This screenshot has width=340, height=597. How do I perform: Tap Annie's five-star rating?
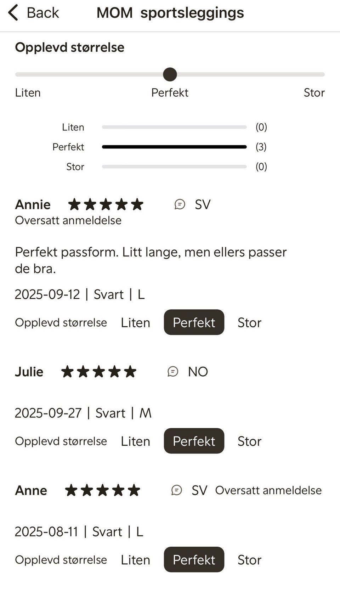tap(106, 204)
